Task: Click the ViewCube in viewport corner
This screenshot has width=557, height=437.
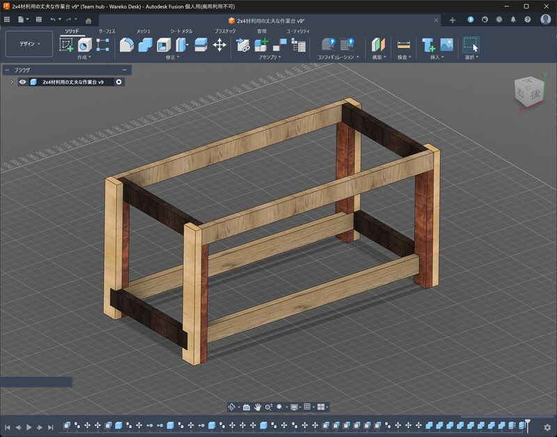Action: click(x=527, y=92)
